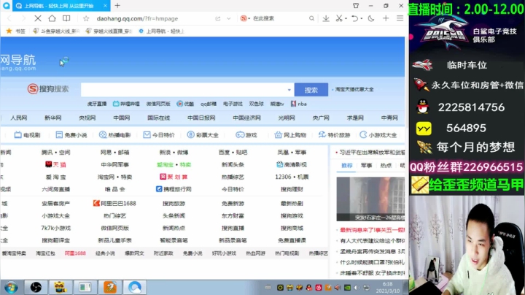Screen dimensions: 525x295
Task: Bookmark this page with the star outline
Action: pyautogui.click(x=86, y=18)
